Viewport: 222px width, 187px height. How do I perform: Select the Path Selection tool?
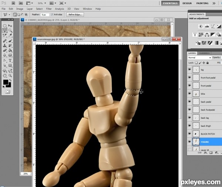click(5, 65)
